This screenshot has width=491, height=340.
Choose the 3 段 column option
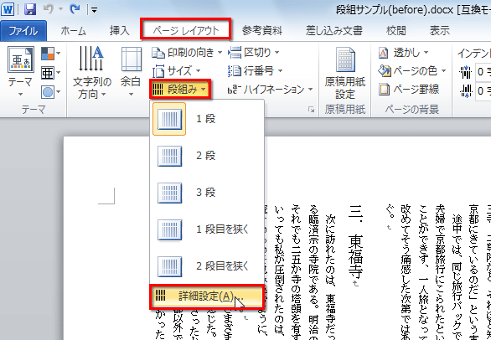pos(207,193)
